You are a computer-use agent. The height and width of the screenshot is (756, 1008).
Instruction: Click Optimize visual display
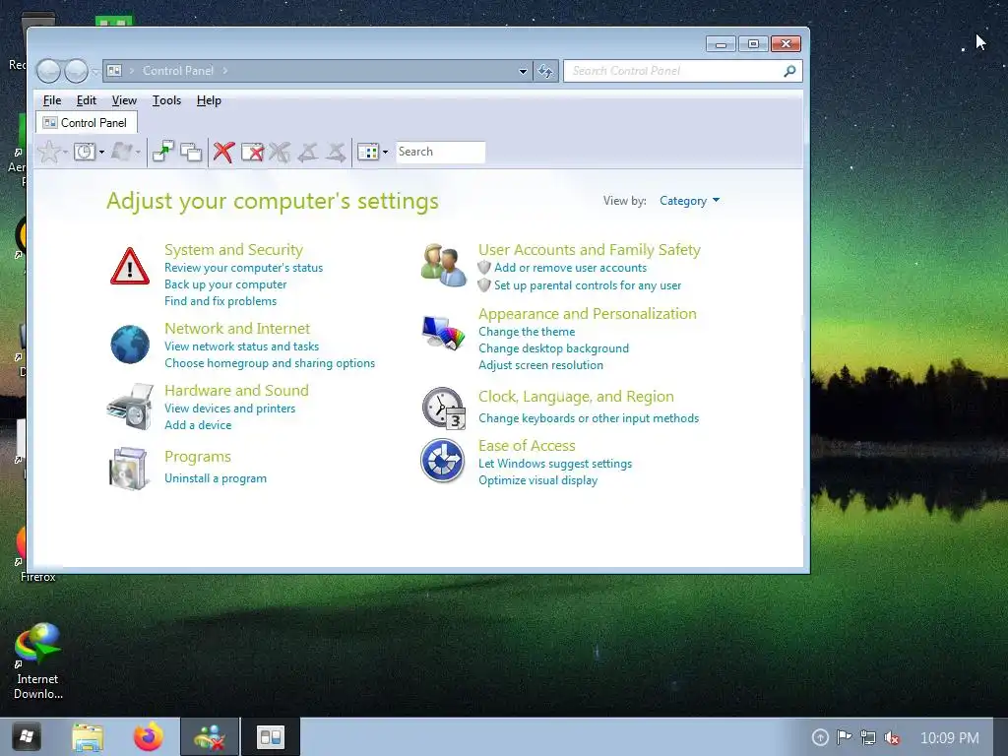(537, 480)
